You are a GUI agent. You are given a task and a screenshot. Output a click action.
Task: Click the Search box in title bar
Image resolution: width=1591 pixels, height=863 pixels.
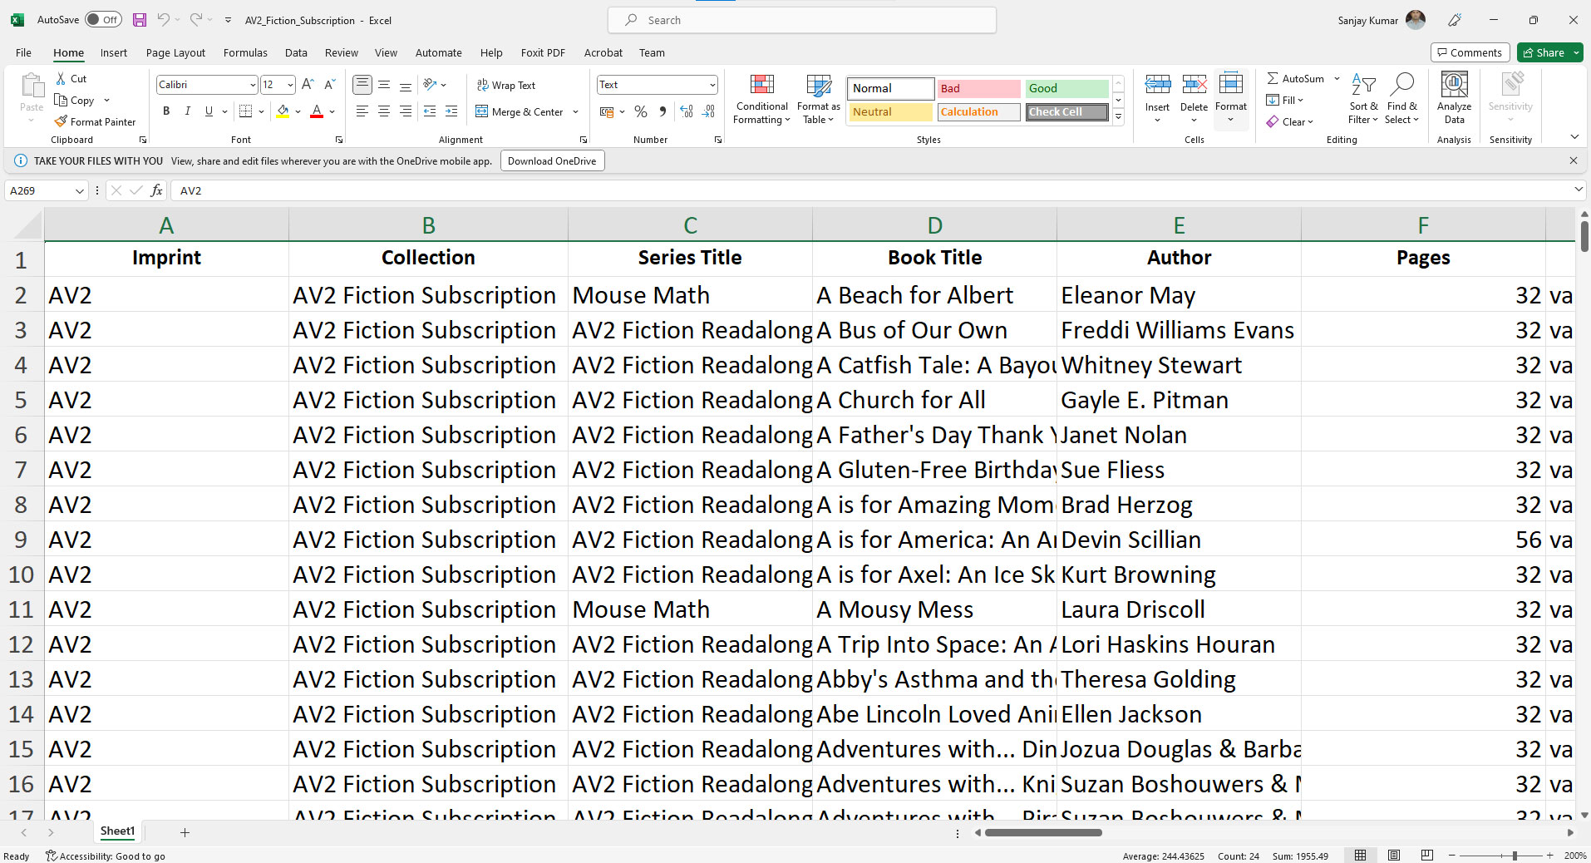pyautogui.click(x=802, y=20)
